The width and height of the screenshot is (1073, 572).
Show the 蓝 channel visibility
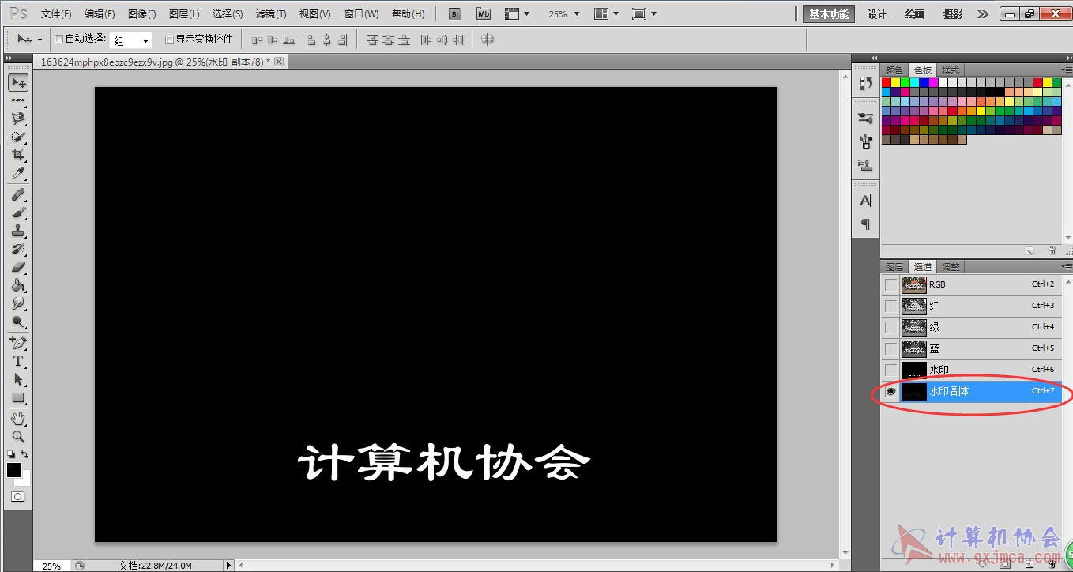tap(890, 348)
